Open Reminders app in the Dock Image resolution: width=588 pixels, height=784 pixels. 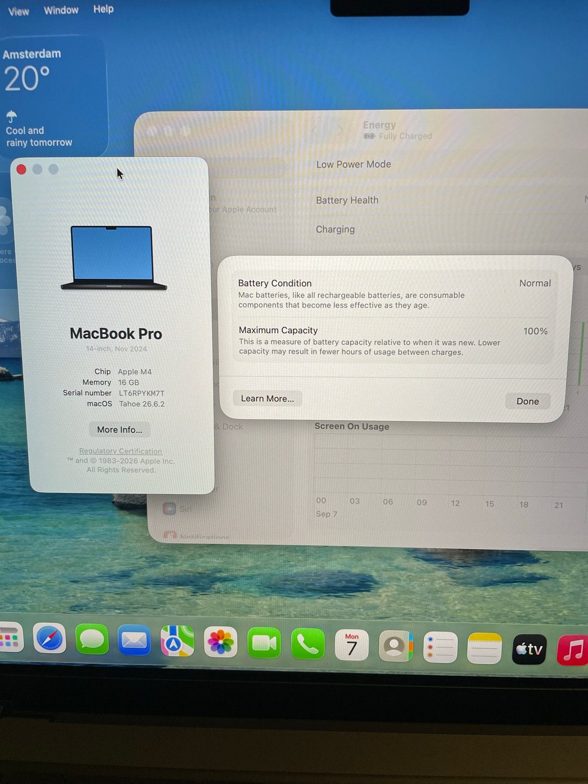(440, 647)
